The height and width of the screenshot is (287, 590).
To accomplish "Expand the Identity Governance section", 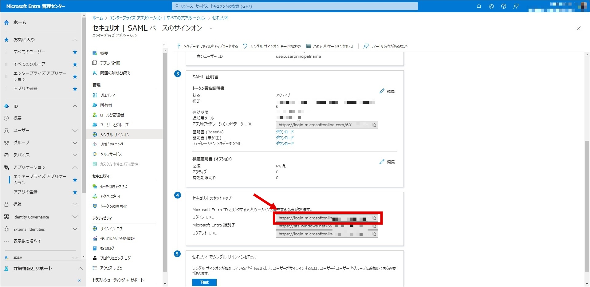I will pos(75,217).
